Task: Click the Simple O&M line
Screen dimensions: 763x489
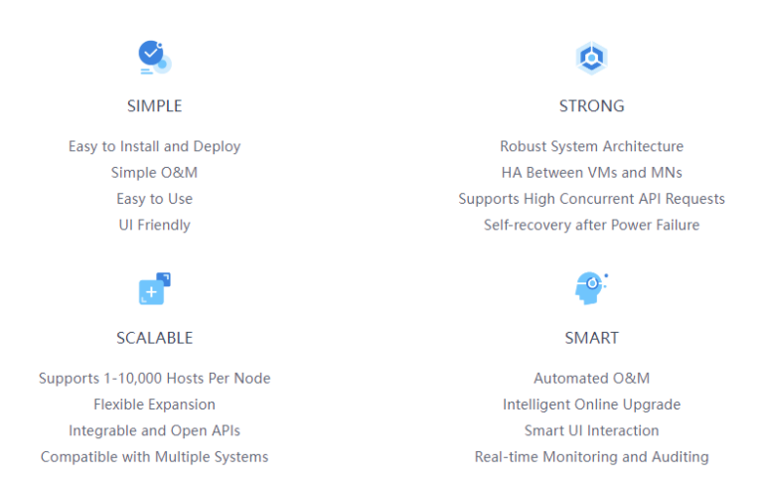Action: 154,172
